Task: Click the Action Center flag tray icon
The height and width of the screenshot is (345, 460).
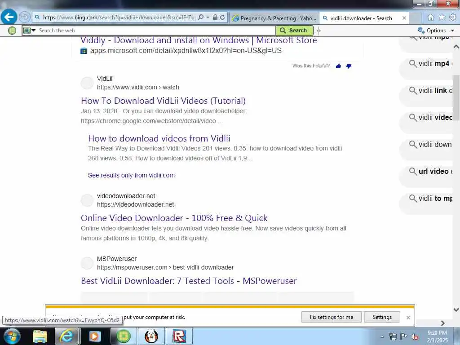Action: 404,336
